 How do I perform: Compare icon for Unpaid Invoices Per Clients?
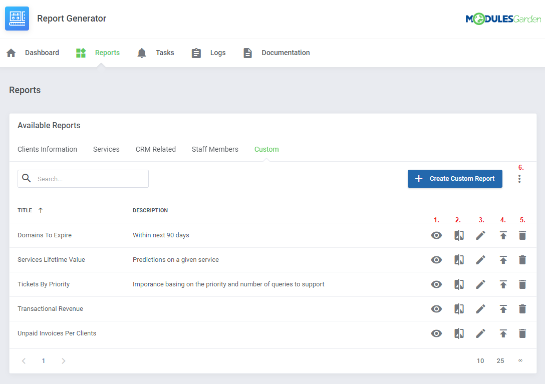click(x=459, y=333)
